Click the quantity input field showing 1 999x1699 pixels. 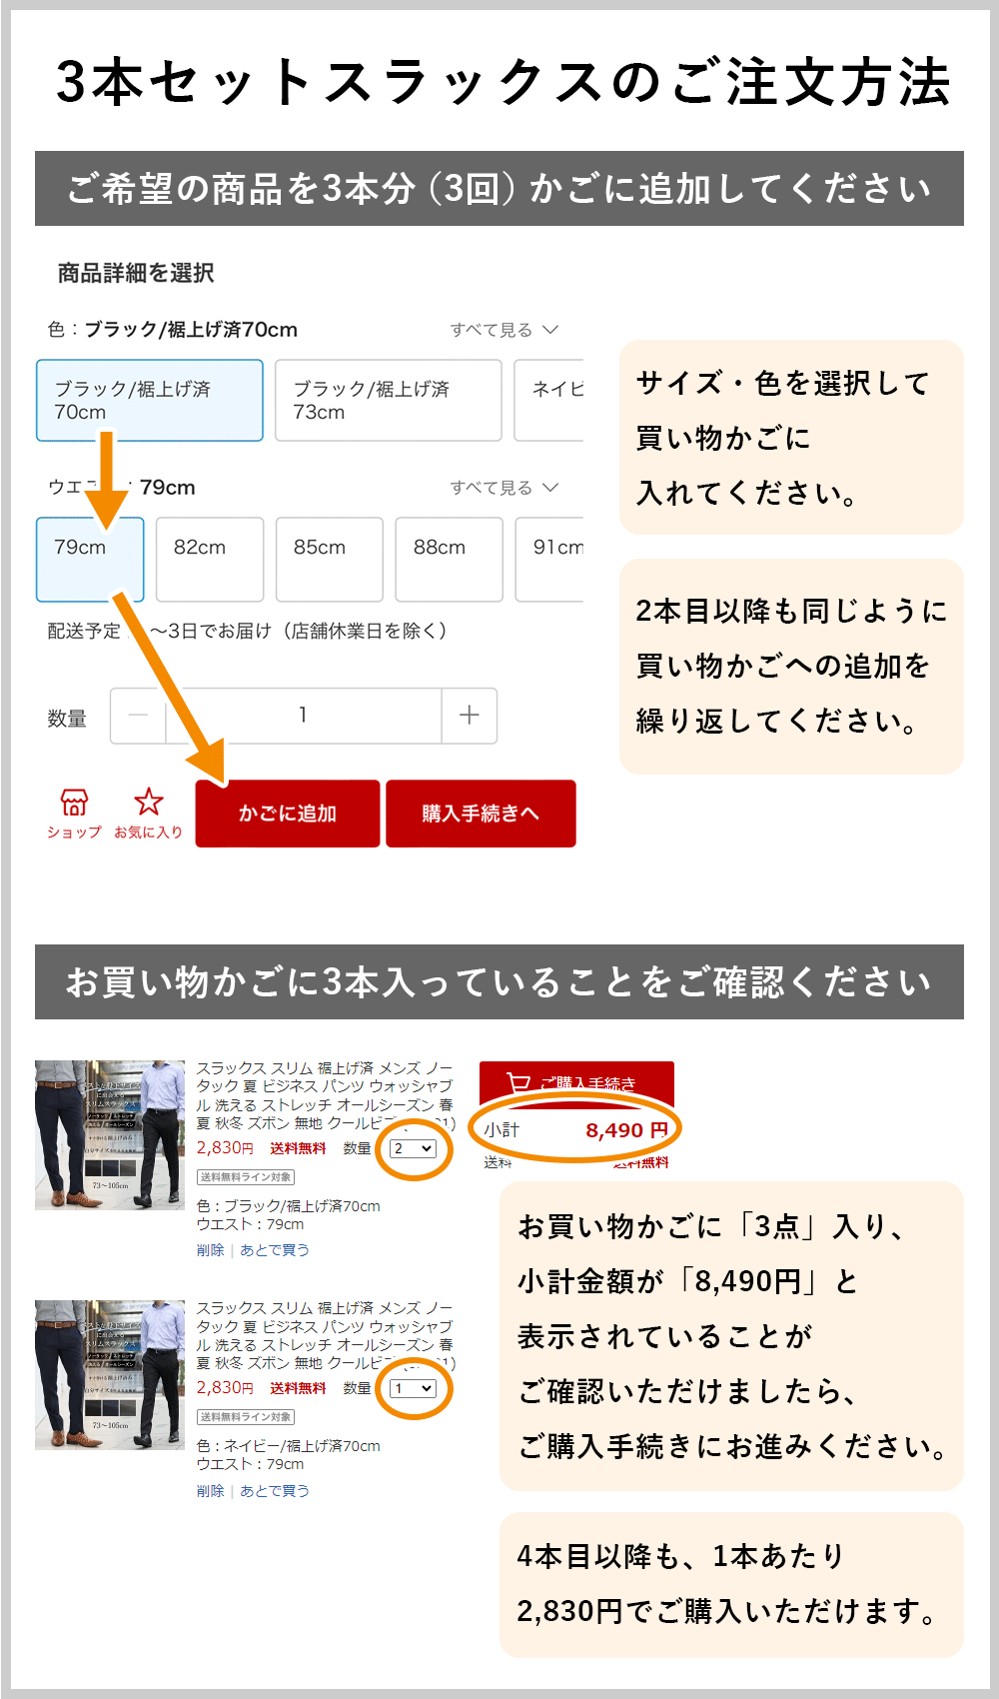[303, 716]
